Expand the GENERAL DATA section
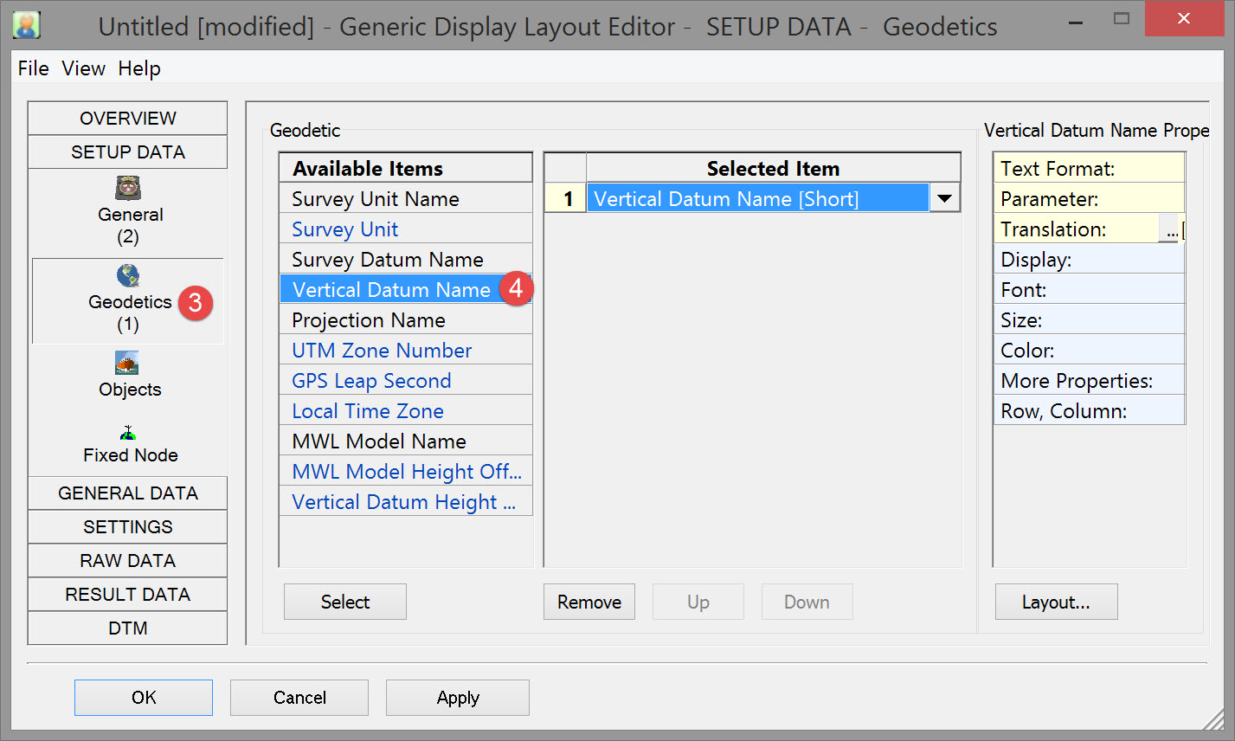Image resolution: width=1235 pixels, height=741 pixels. 128,493
